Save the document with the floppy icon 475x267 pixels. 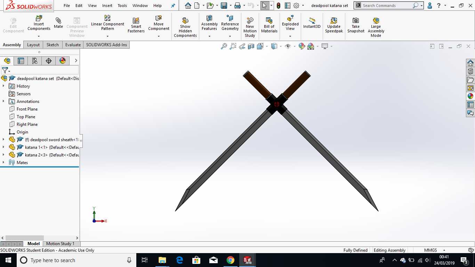[x=224, y=6]
